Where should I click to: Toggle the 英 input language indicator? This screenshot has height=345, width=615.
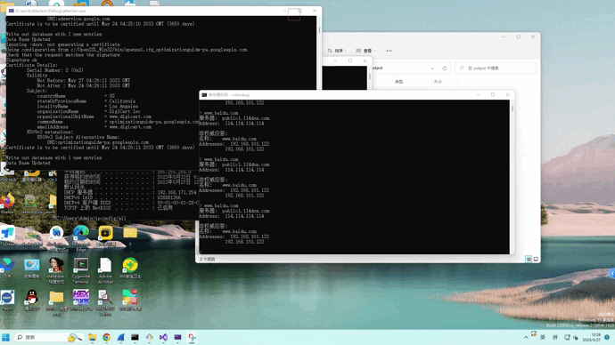pyautogui.click(x=543, y=337)
